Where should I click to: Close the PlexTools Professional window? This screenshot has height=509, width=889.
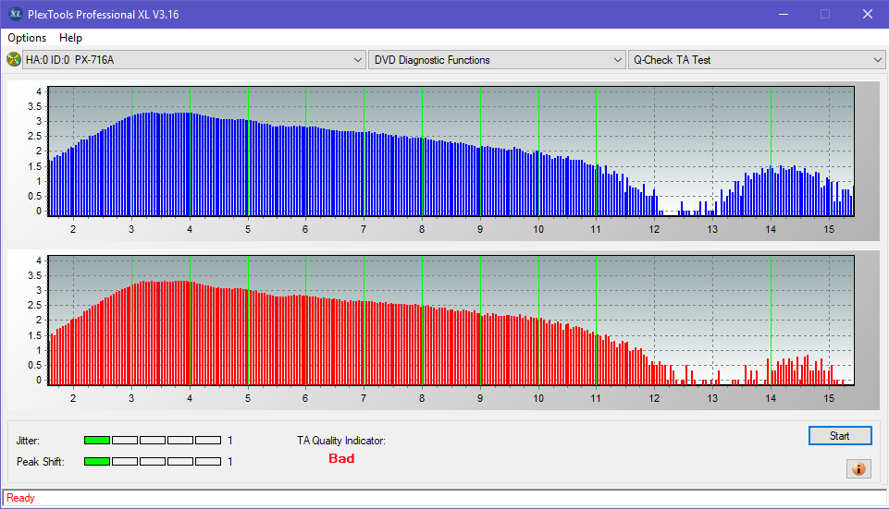point(868,14)
